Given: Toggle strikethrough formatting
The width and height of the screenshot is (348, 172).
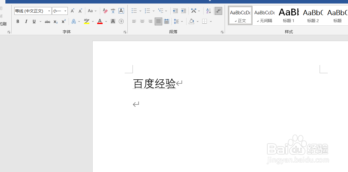Looking at the screenshot, I should [48, 21].
